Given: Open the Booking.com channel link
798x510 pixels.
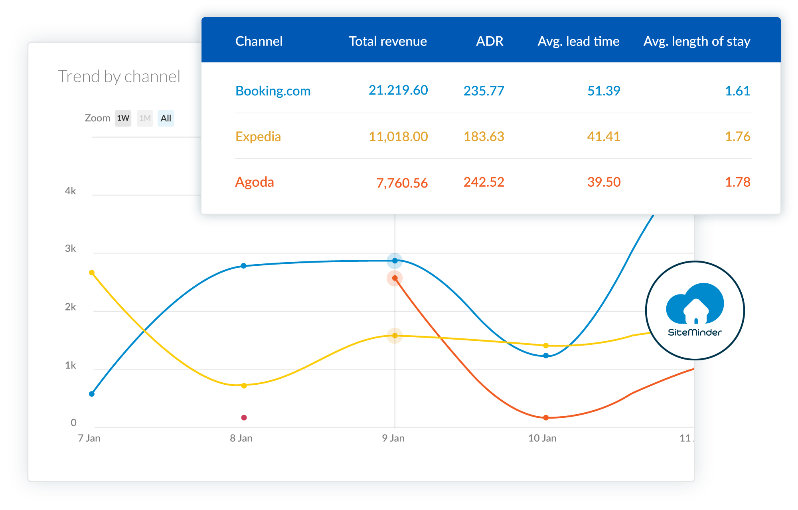Looking at the screenshot, I should (273, 91).
